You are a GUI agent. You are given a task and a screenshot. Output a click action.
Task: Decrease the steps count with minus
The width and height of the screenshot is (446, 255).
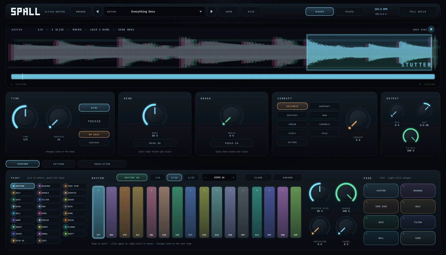205,177
